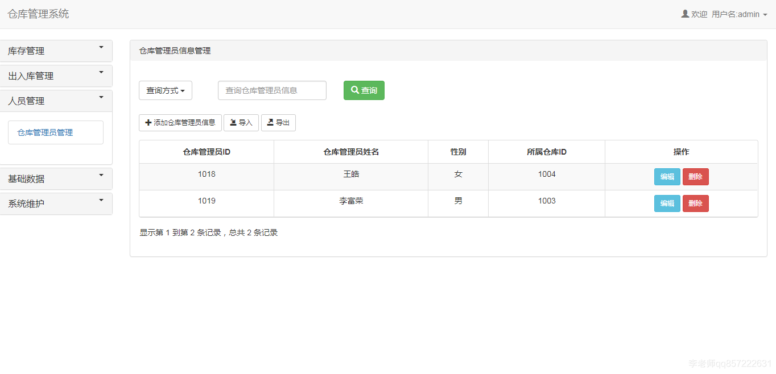
Task: Click the 仓库管理员ID column header
Action: click(x=206, y=151)
